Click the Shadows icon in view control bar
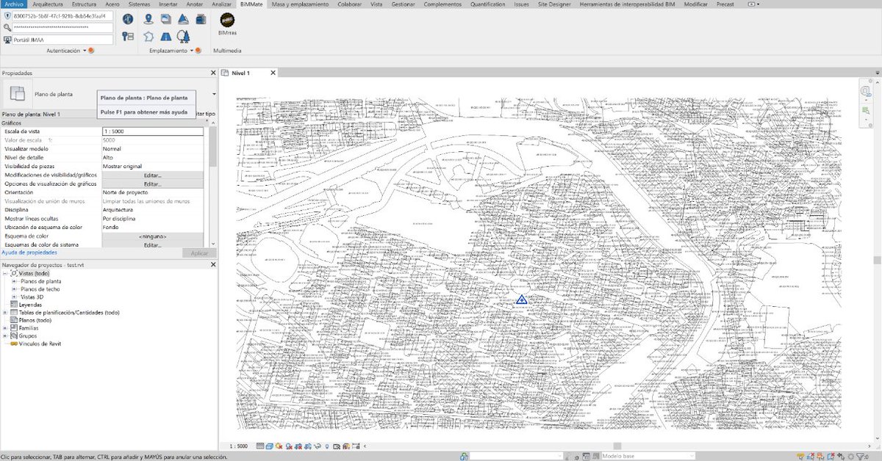 pos(289,446)
